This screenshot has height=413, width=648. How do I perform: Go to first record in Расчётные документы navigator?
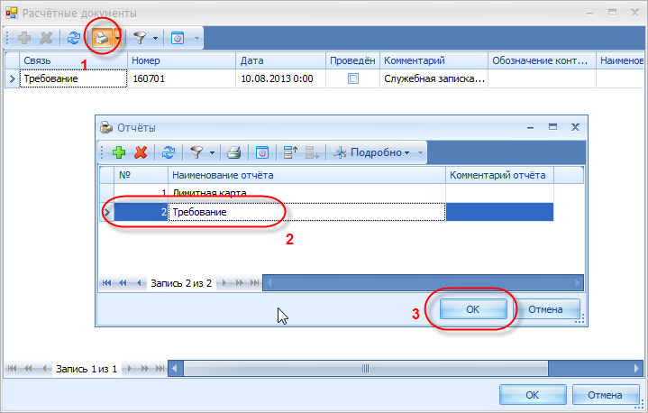(12, 368)
